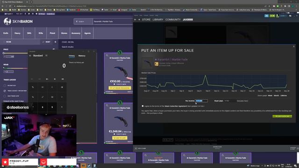Click Calculator multiply key
The width and height of the screenshot is (299, 168).
62,107
